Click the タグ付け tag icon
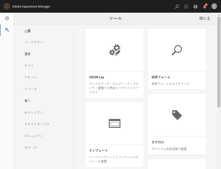 177,115
